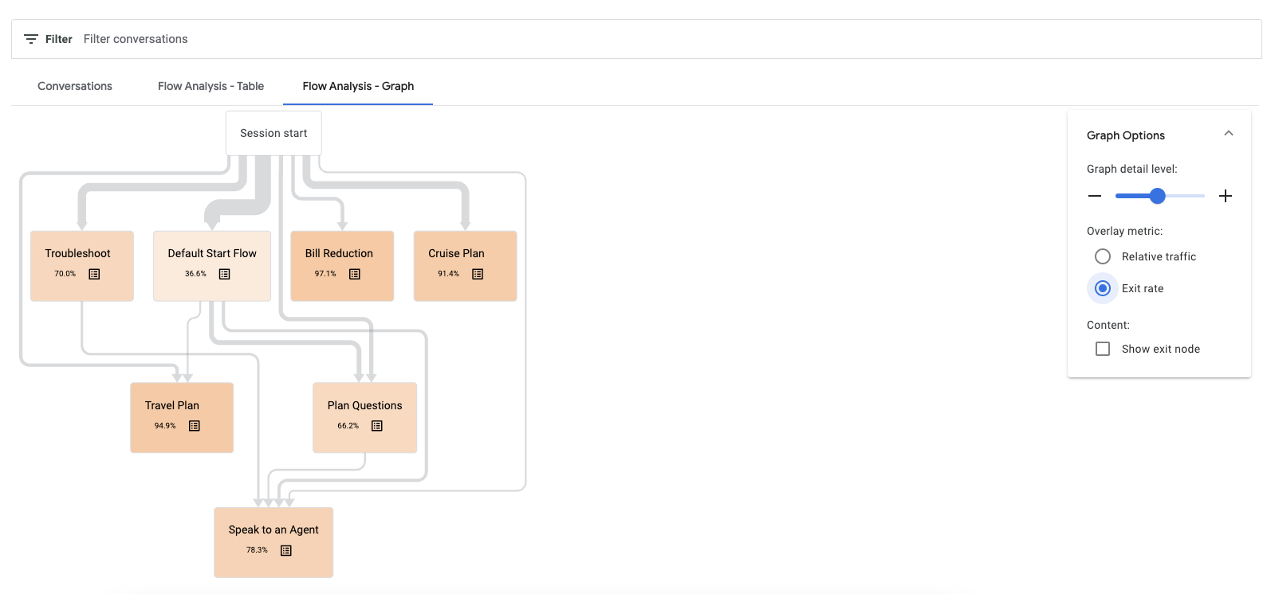Click the Session start node

pyautogui.click(x=273, y=133)
